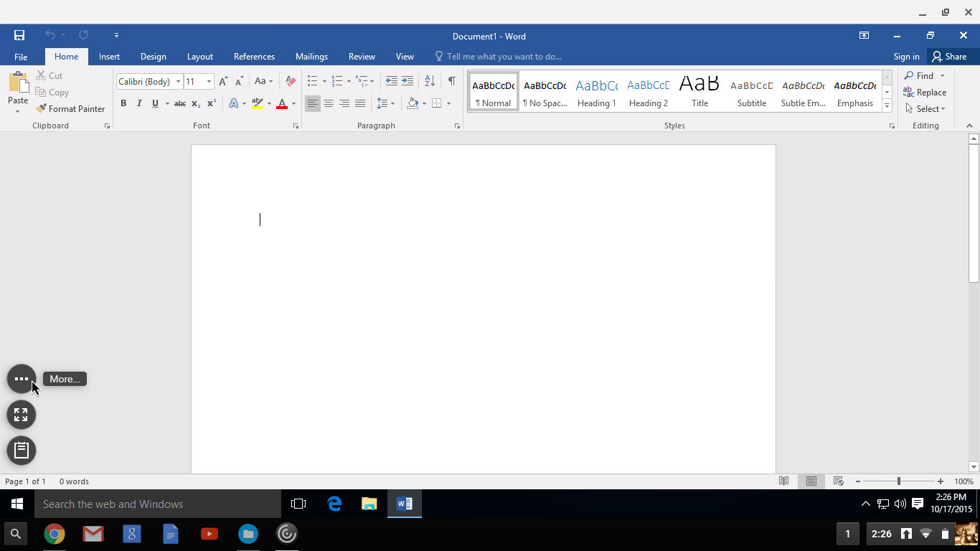
Task: Click the Format Painter brush
Action: (x=70, y=109)
